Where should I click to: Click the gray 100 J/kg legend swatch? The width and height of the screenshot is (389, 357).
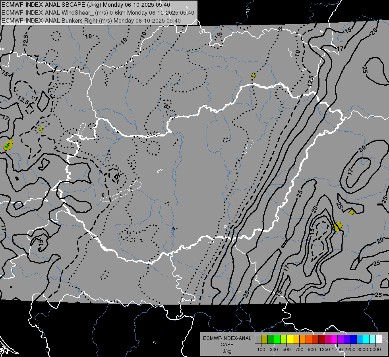point(258,339)
